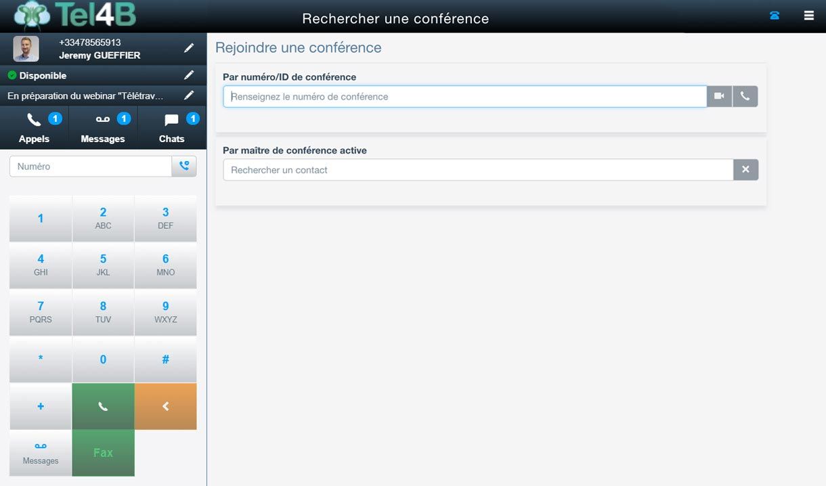Edit the webinar status message pencil
Image resolution: width=826 pixels, height=486 pixels.
189,95
